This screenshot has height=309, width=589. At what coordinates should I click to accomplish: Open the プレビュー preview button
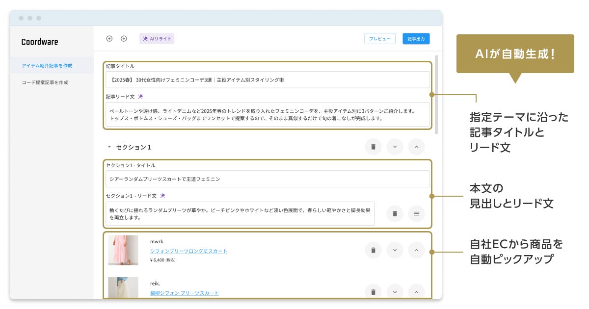tap(380, 39)
